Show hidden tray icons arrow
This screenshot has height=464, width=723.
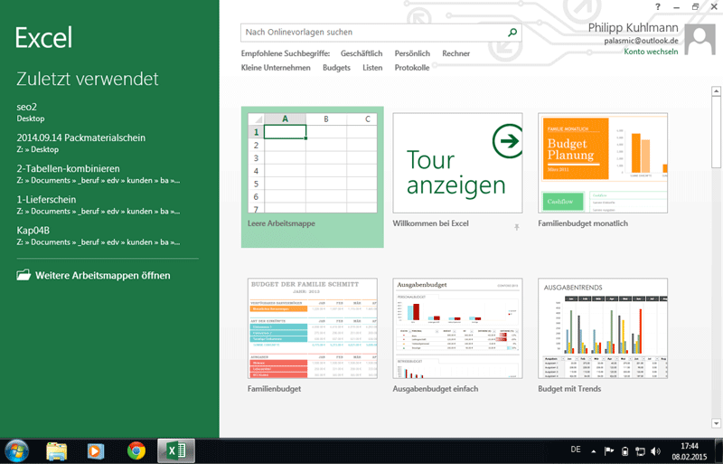pos(594,451)
